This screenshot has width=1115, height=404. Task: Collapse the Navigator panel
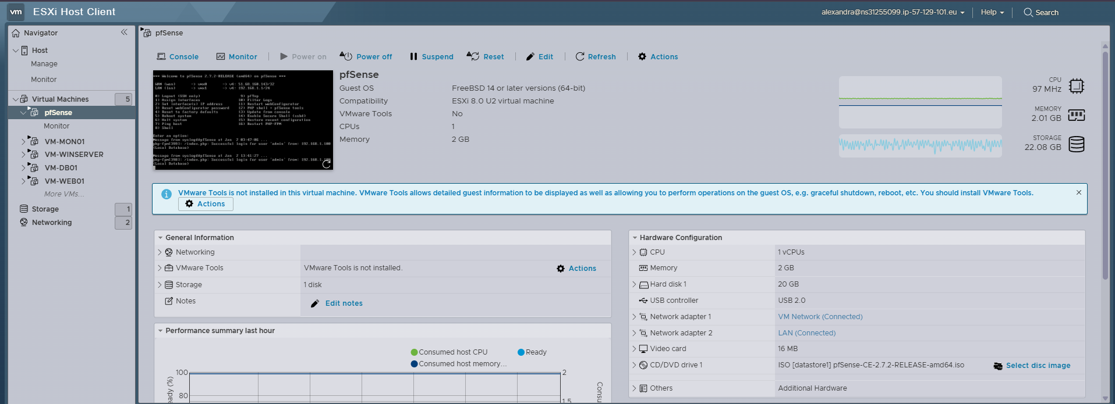tap(124, 33)
